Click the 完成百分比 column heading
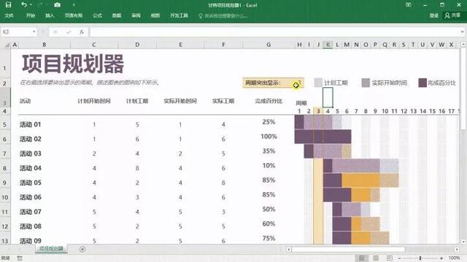 pyautogui.click(x=269, y=101)
